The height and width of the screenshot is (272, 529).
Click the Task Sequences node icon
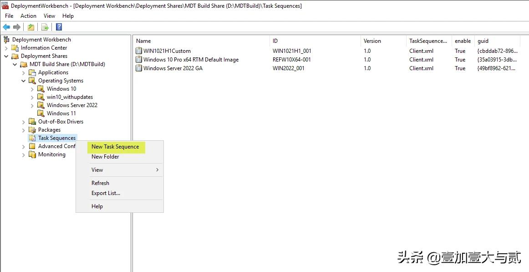32,138
